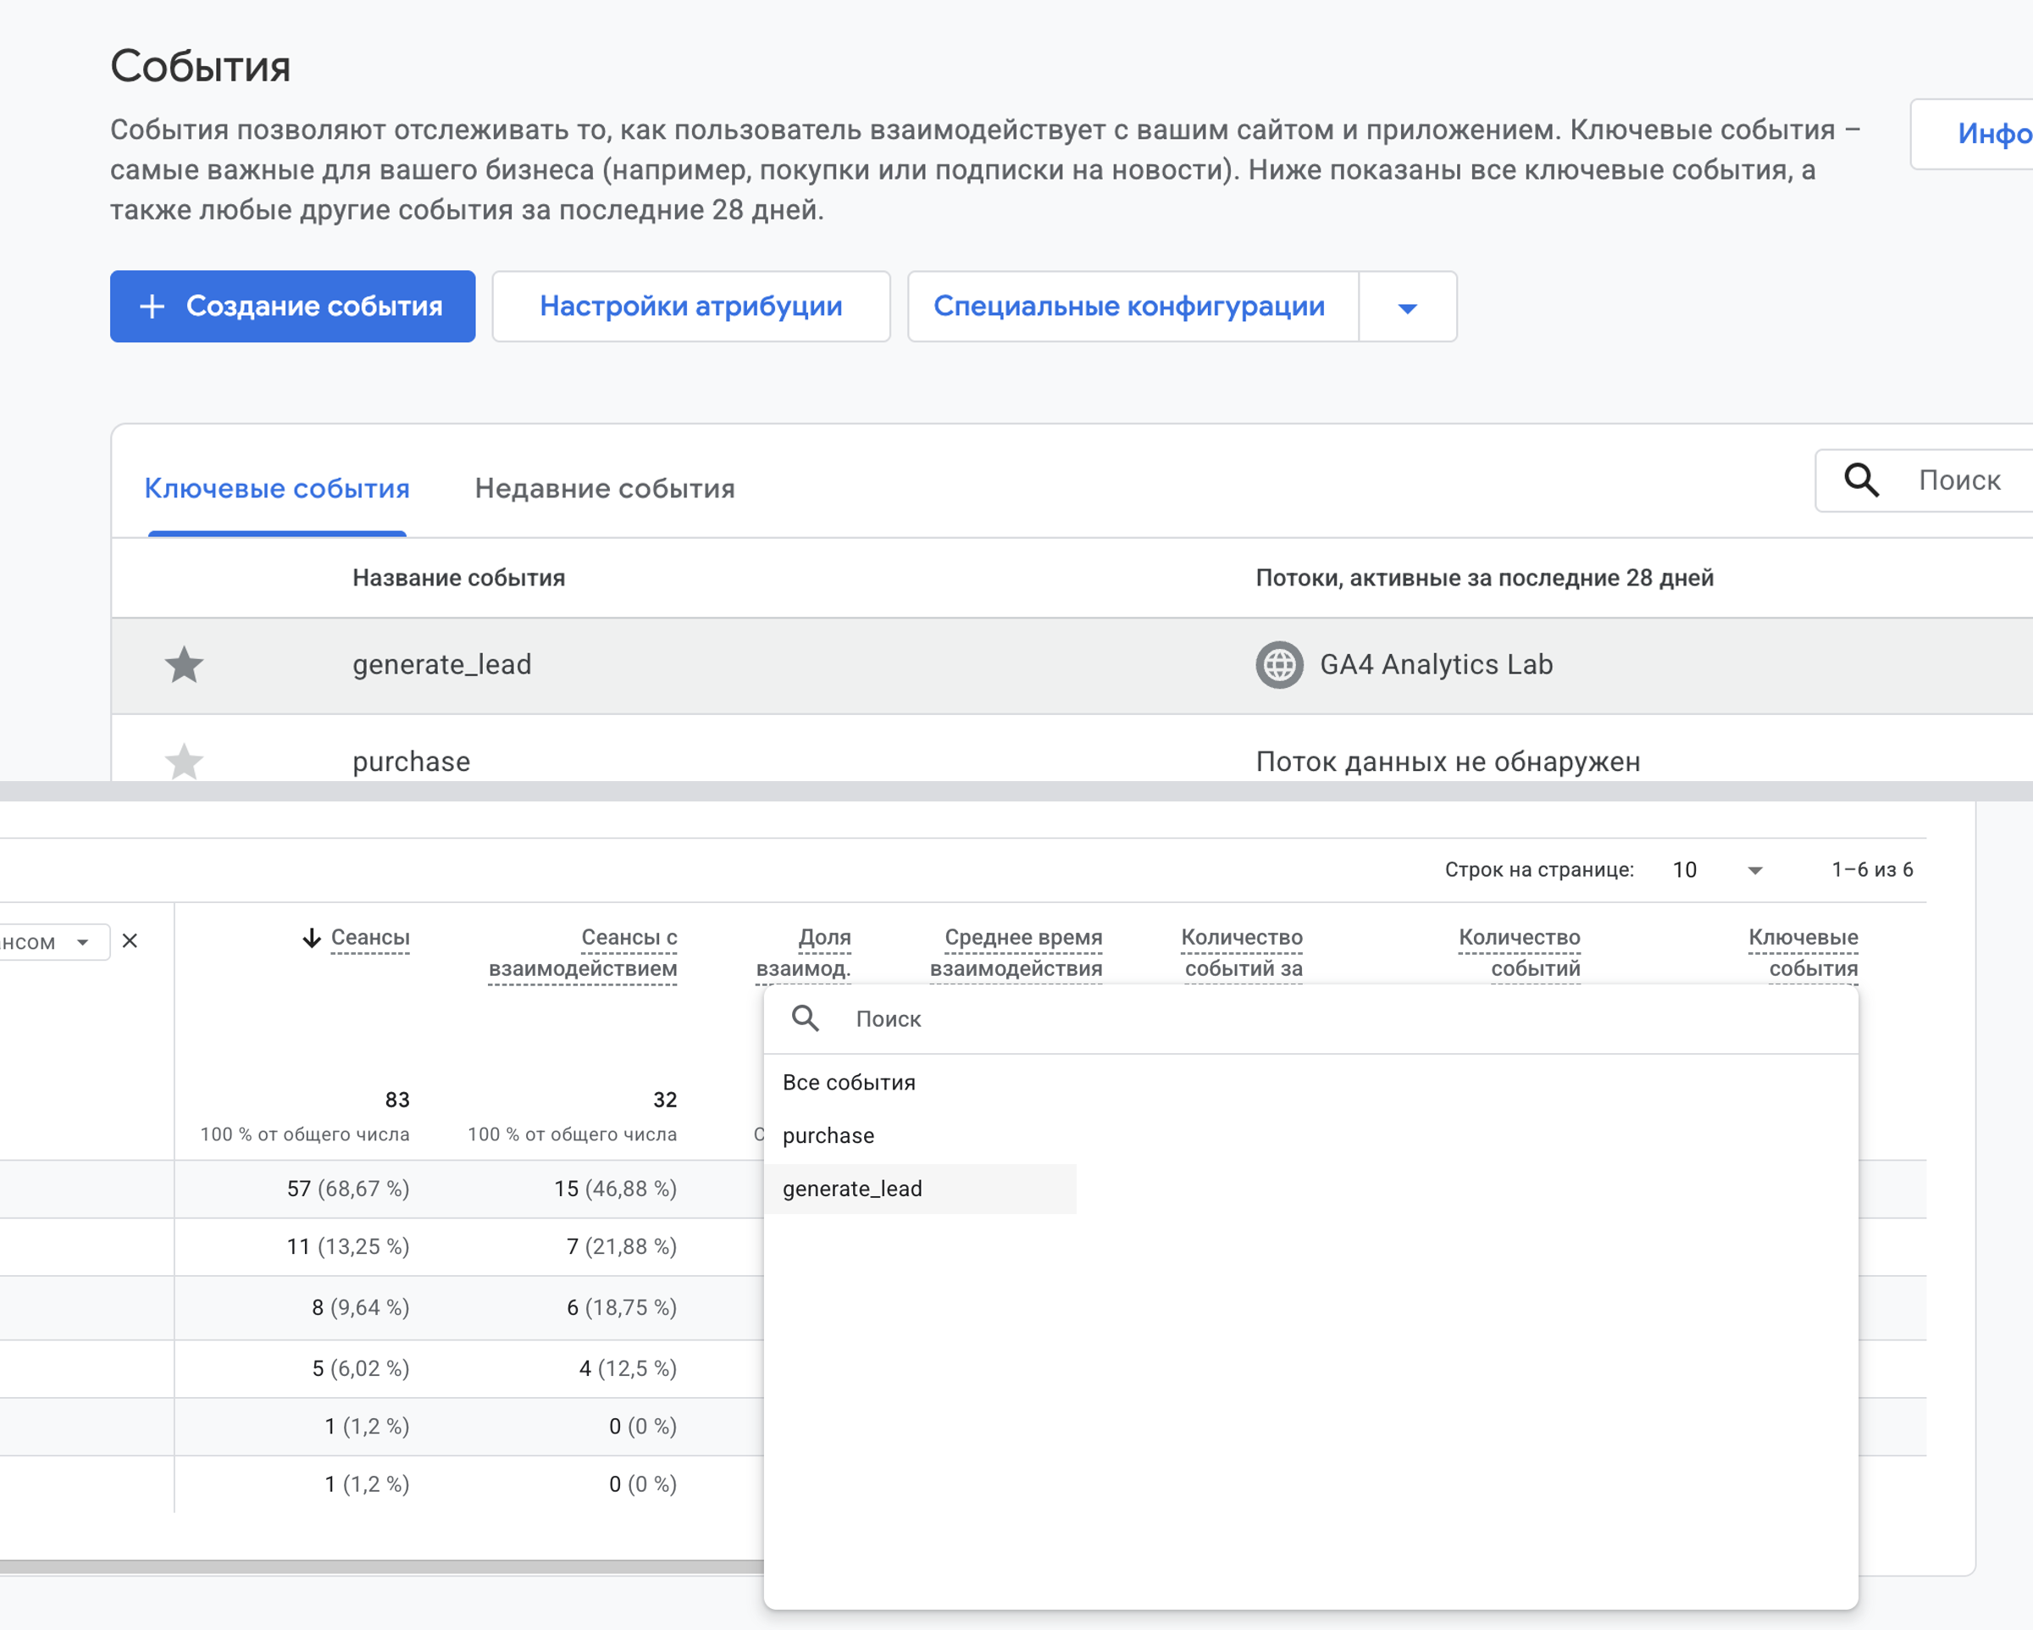Click the Среднее время взаимодействия header

click(x=1016, y=953)
